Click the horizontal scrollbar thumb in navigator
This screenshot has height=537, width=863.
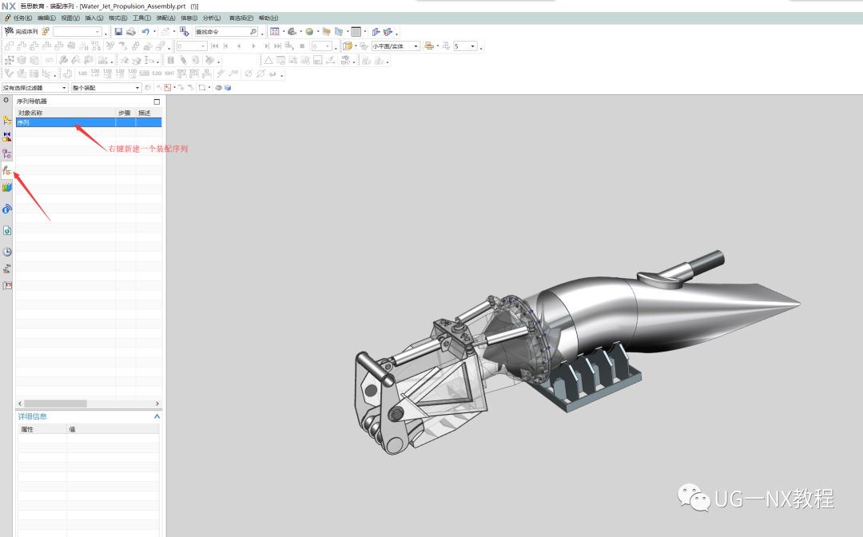pos(55,404)
